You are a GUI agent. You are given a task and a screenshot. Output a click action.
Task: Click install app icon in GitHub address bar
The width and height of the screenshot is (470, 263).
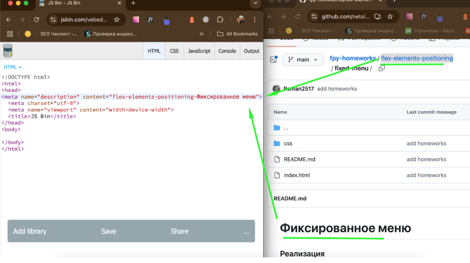pos(378,16)
